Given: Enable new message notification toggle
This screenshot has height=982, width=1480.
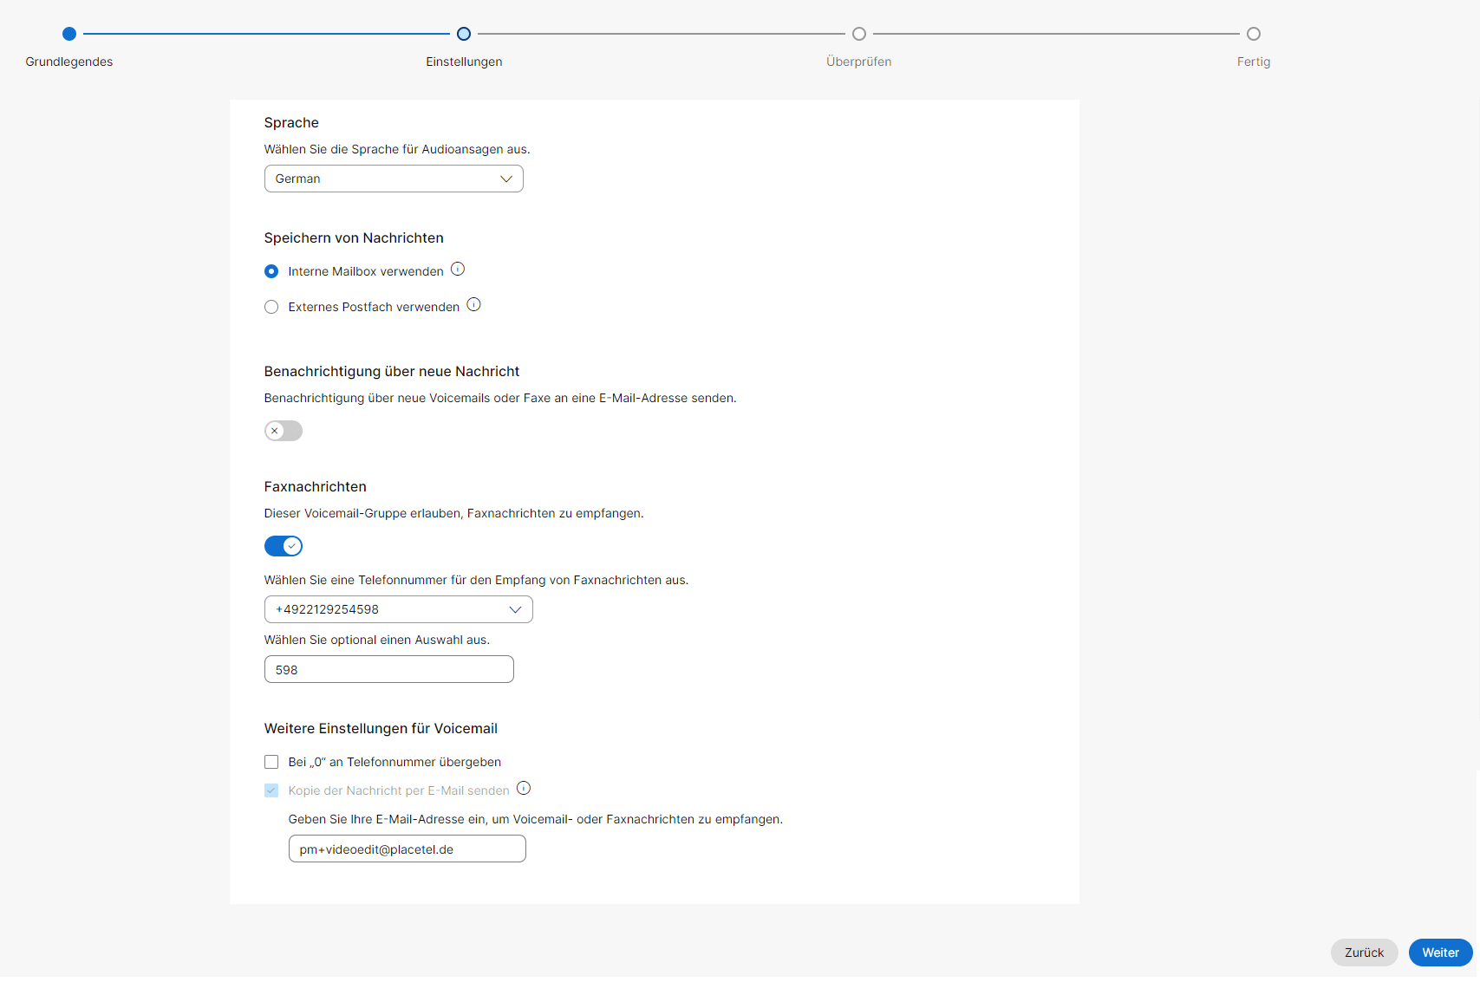Looking at the screenshot, I should pos(284,431).
